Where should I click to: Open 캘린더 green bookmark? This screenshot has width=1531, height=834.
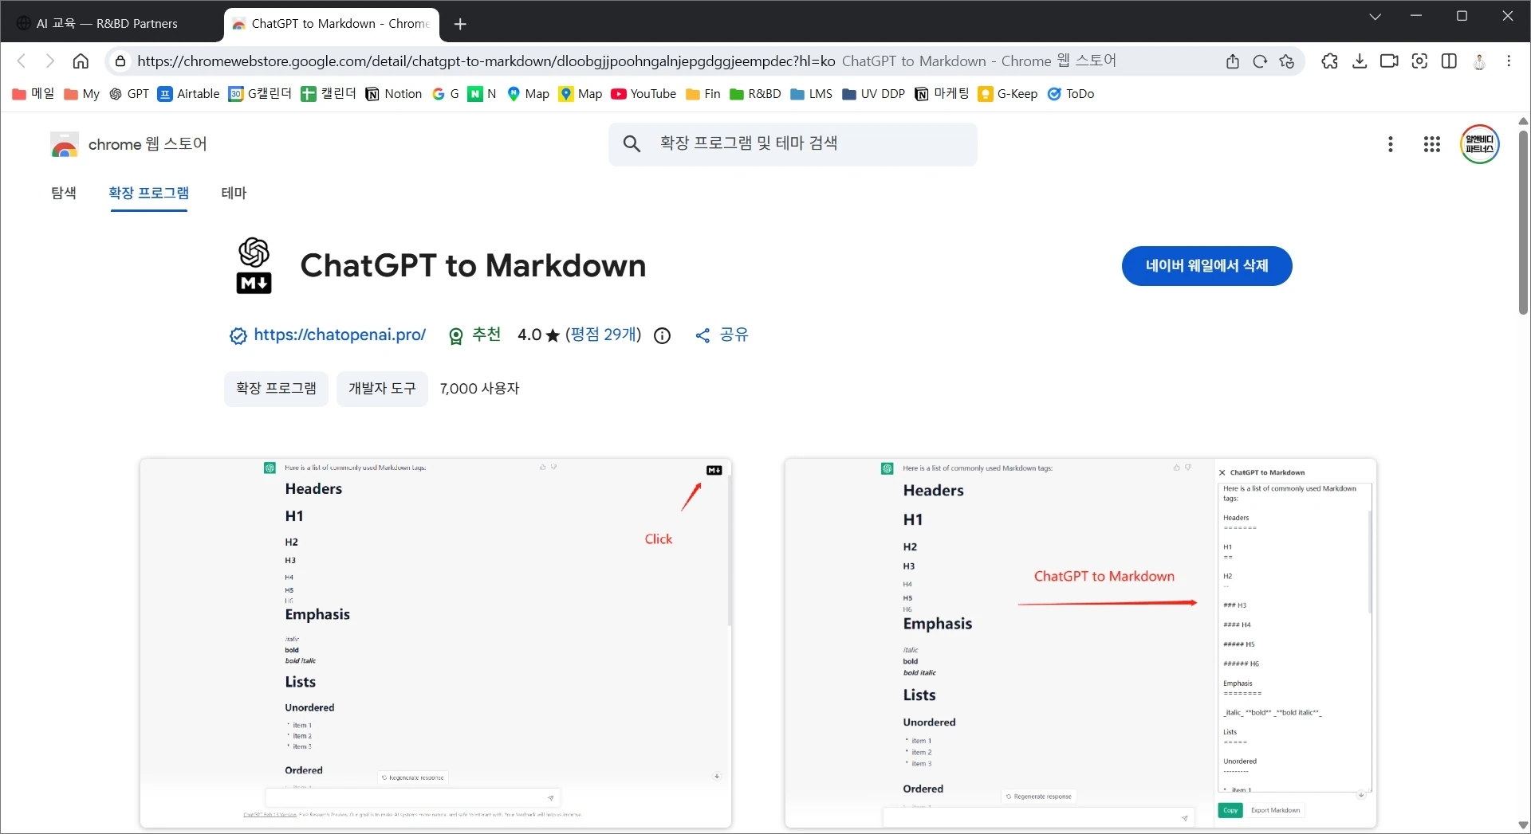[x=329, y=94]
